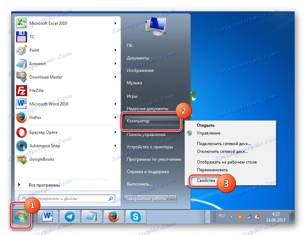Choose Отключить сетевой диск...

(x=222, y=151)
